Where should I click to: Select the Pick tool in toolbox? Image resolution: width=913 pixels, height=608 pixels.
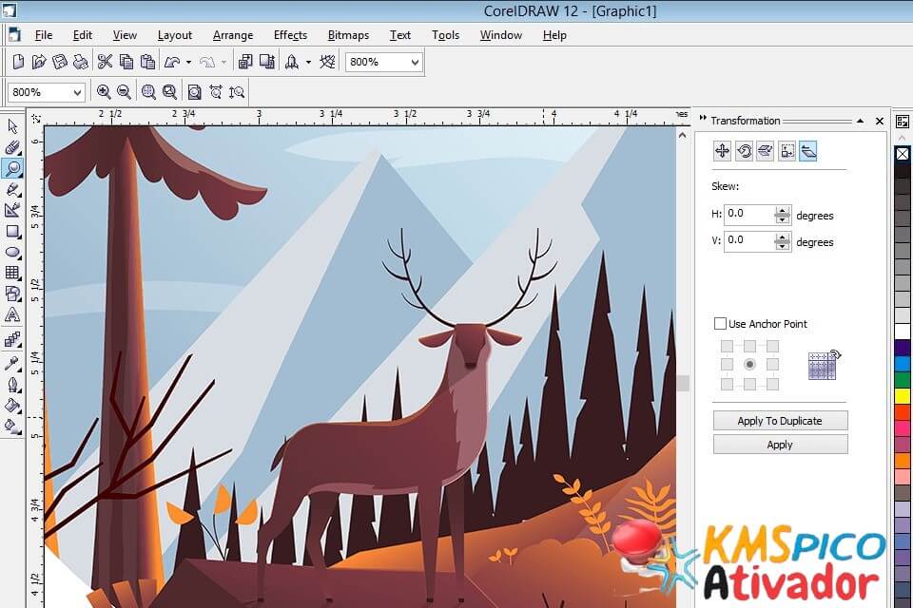12,126
